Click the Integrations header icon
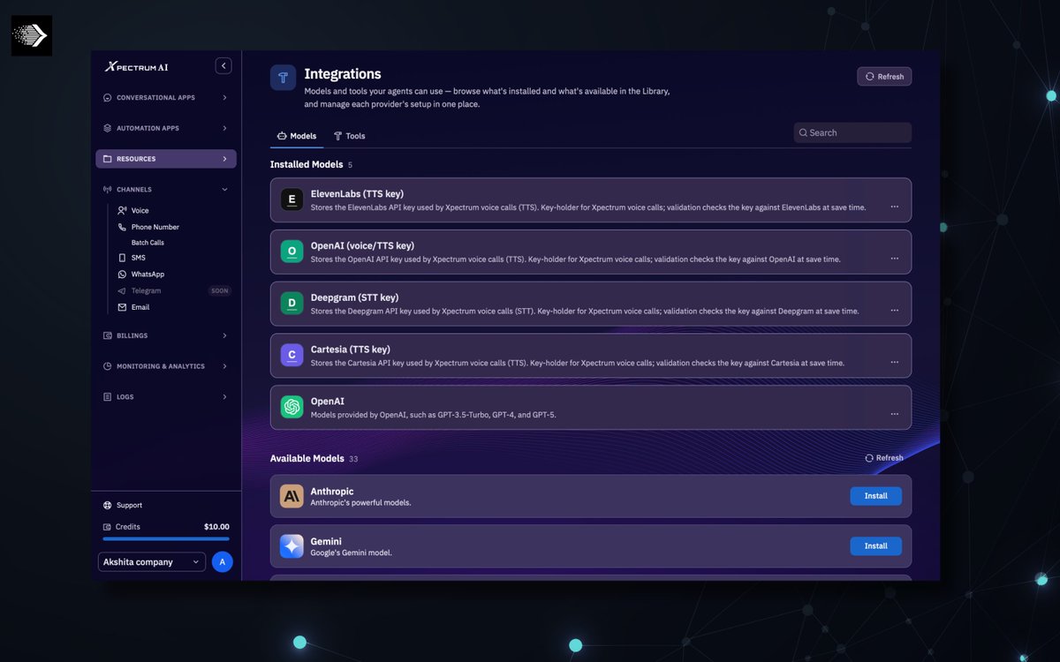 pos(283,78)
